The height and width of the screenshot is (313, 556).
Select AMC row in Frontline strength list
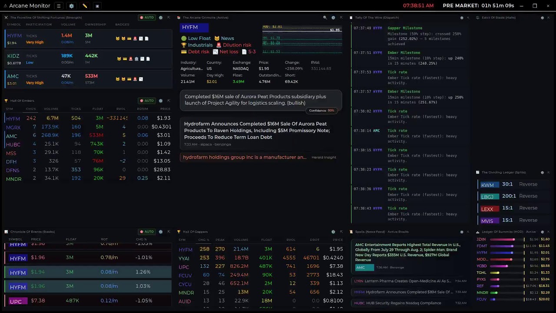tap(89, 79)
